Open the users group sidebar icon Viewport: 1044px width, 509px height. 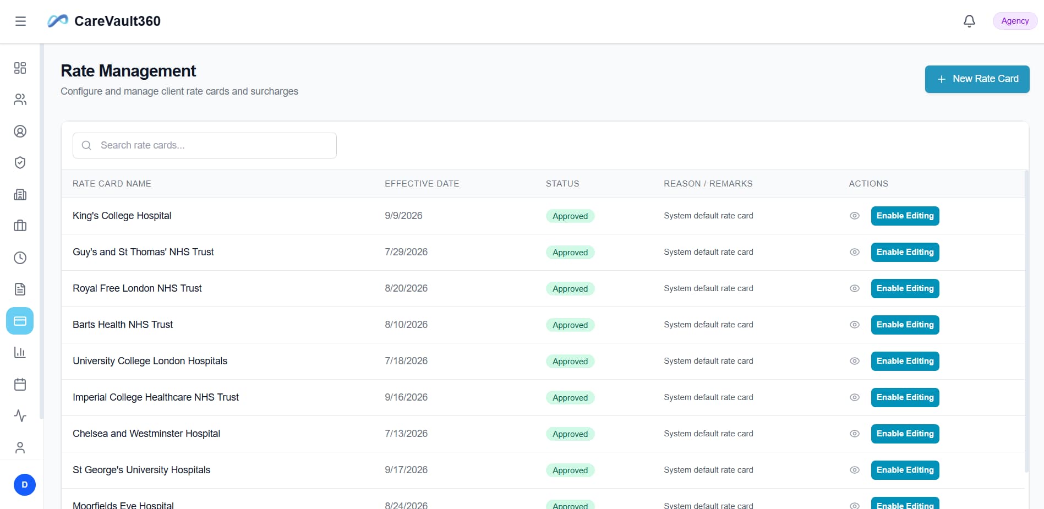[x=20, y=100]
